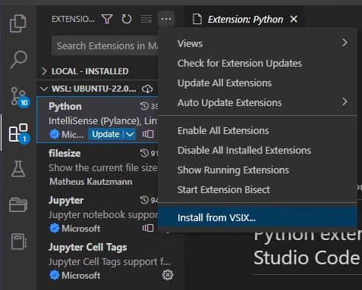Switch to the Extension: Python tab
362x290 pixels.
click(245, 20)
